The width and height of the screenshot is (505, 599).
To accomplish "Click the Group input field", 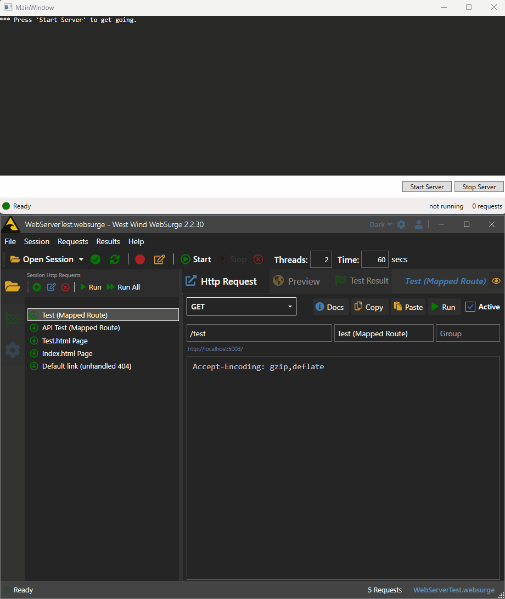I will pyautogui.click(x=468, y=333).
